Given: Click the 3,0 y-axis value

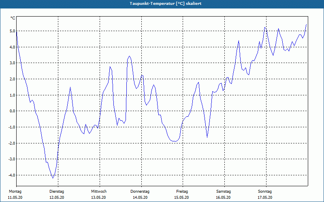Looking at the screenshot, I should tap(12, 63).
